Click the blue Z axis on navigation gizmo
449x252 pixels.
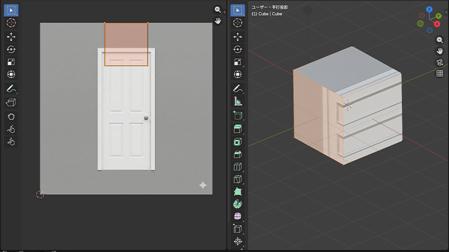click(x=429, y=10)
